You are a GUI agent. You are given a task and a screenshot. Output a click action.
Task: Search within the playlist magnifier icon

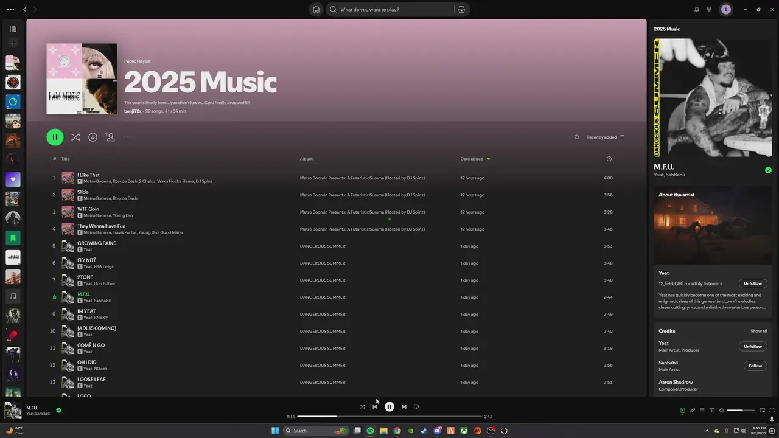(577, 137)
